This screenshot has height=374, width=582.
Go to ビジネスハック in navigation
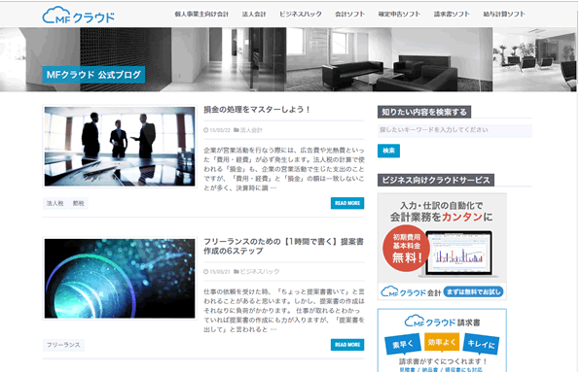pos(301,14)
